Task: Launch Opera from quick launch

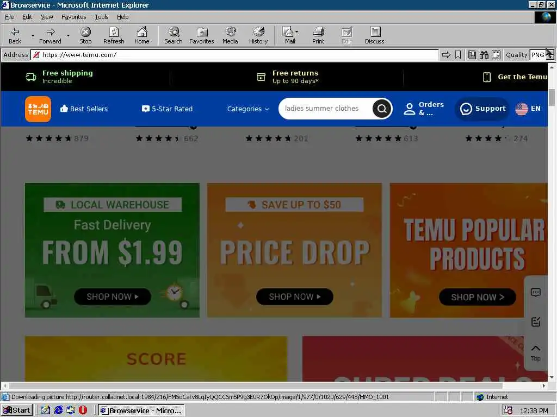Action: click(x=83, y=410)
